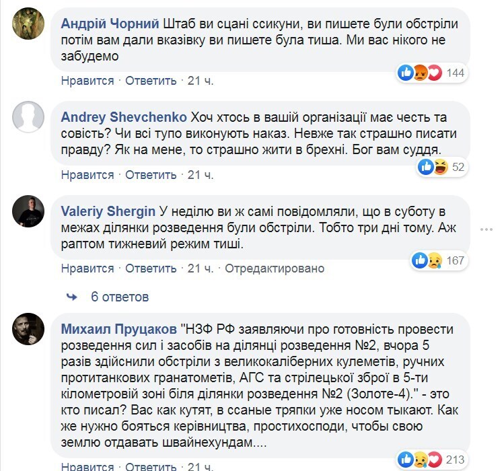Open Отредактировано edit history link
The height and width of the screenshot is (471, 504).
click(x=275, y=268)
